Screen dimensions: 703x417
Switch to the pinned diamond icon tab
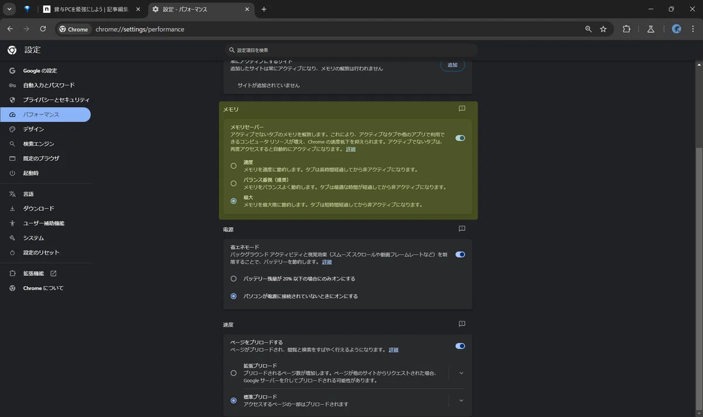[27, 9]
